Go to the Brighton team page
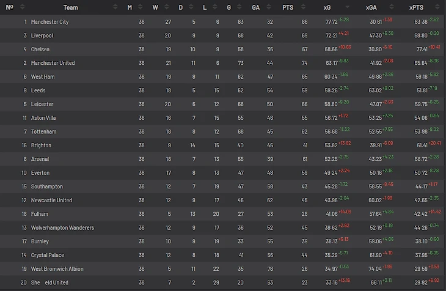 42,145
